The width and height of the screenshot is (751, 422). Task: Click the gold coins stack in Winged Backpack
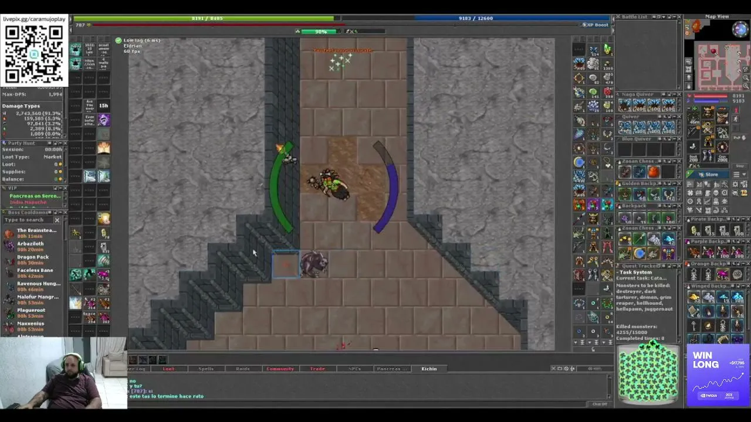coord(695,298)
